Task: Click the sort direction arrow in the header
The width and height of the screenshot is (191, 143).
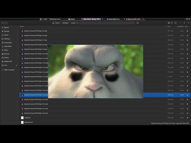Action: click(165, 27)
